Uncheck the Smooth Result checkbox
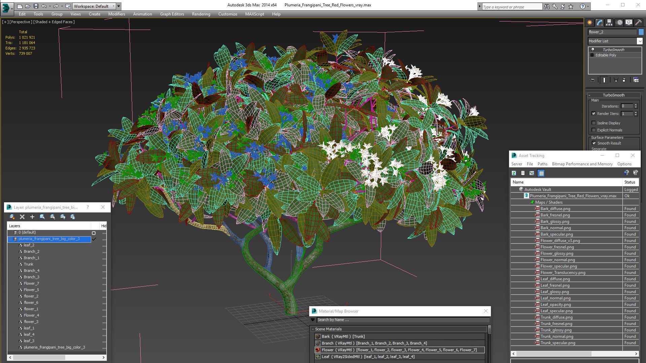This screenshot has width=646, height=363. (594, 143)
